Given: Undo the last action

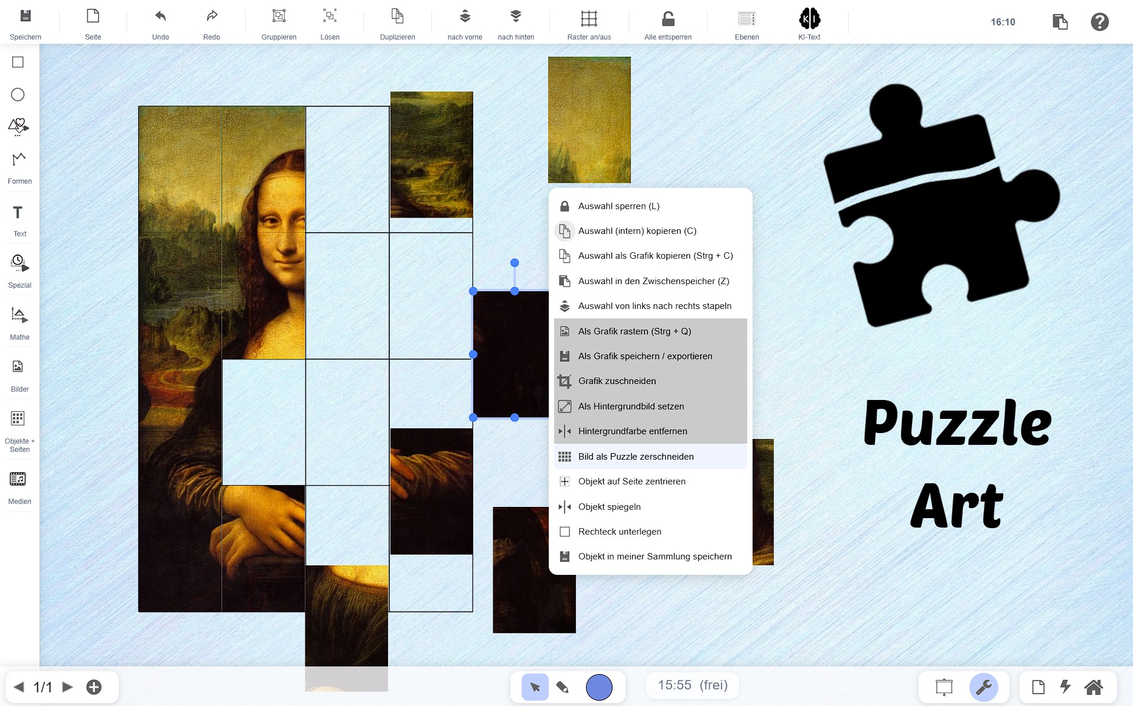Looking at the screenshot, I should pyautogui.click(x=160, y=17).
